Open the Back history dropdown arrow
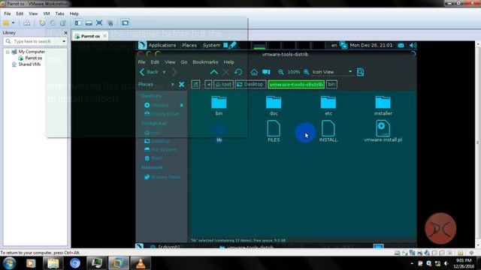Viewport: 481px width, 270px height. coord(164,72)
